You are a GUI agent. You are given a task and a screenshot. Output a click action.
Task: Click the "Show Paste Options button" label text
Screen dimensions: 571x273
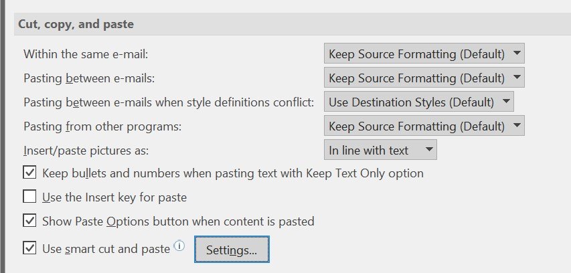point(178,221)
